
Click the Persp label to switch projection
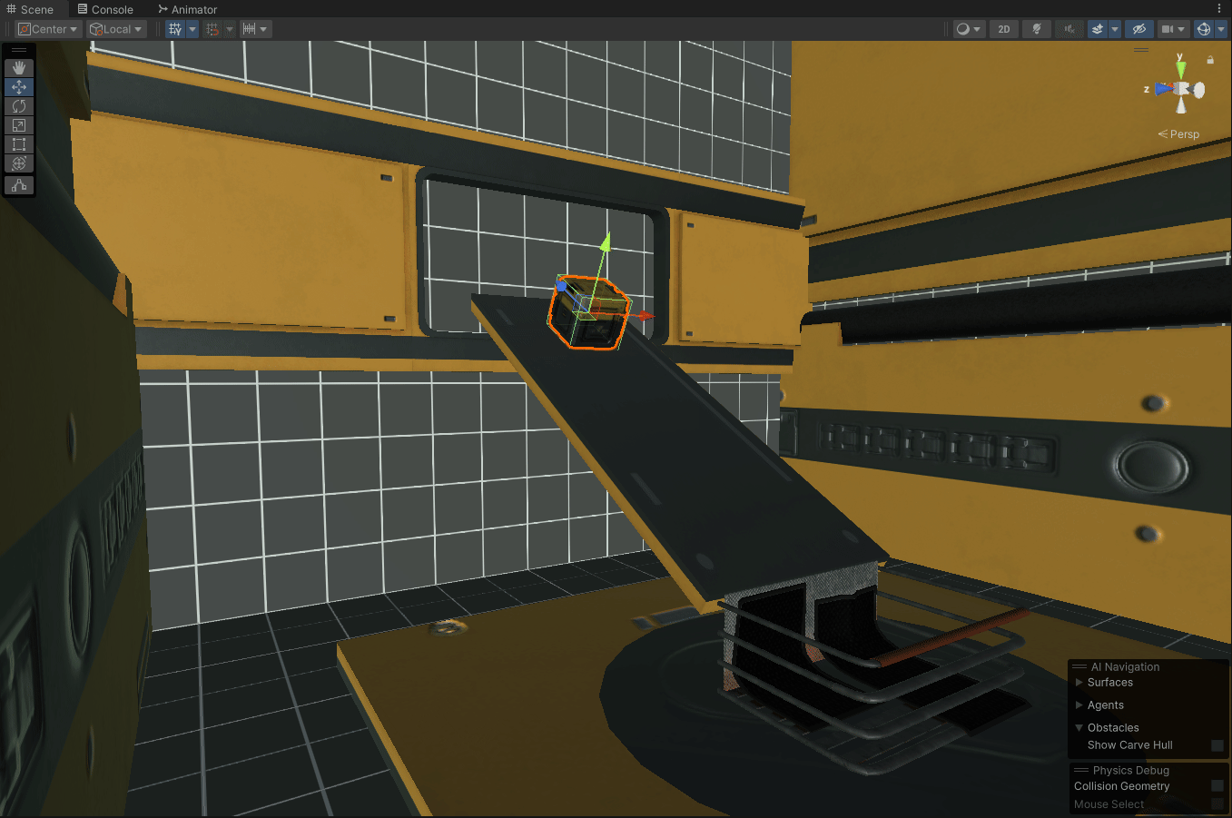pyautogui.click(x=1183, y=133)
